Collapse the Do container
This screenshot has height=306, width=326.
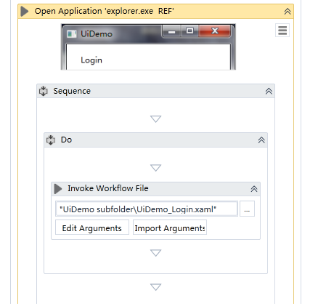(x=261, y=140)
